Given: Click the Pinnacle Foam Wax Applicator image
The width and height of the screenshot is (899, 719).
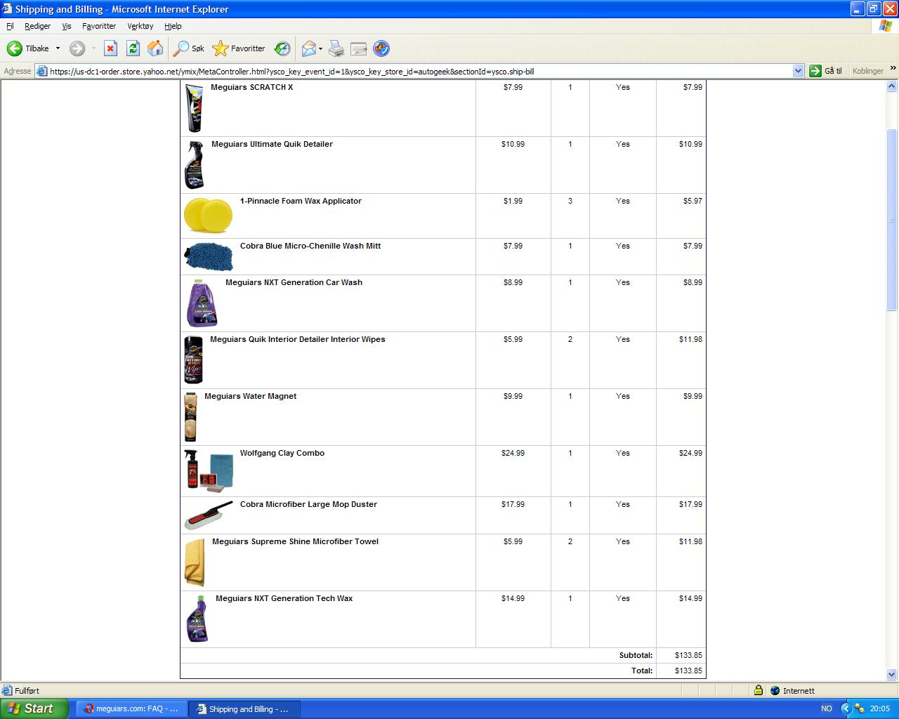Looking at the screenshot, I should coord(208,215).
